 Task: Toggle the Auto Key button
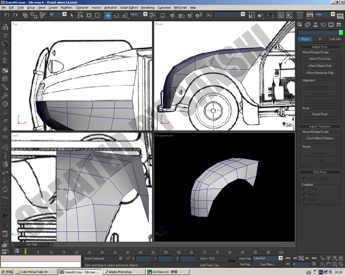[245, 258]
